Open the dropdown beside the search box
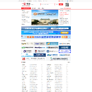 [x=57, y=4]
